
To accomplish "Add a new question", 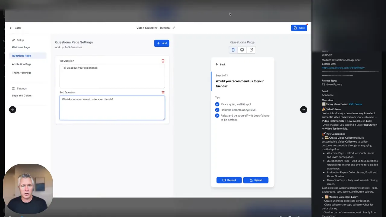I will [x=162, y=43].
